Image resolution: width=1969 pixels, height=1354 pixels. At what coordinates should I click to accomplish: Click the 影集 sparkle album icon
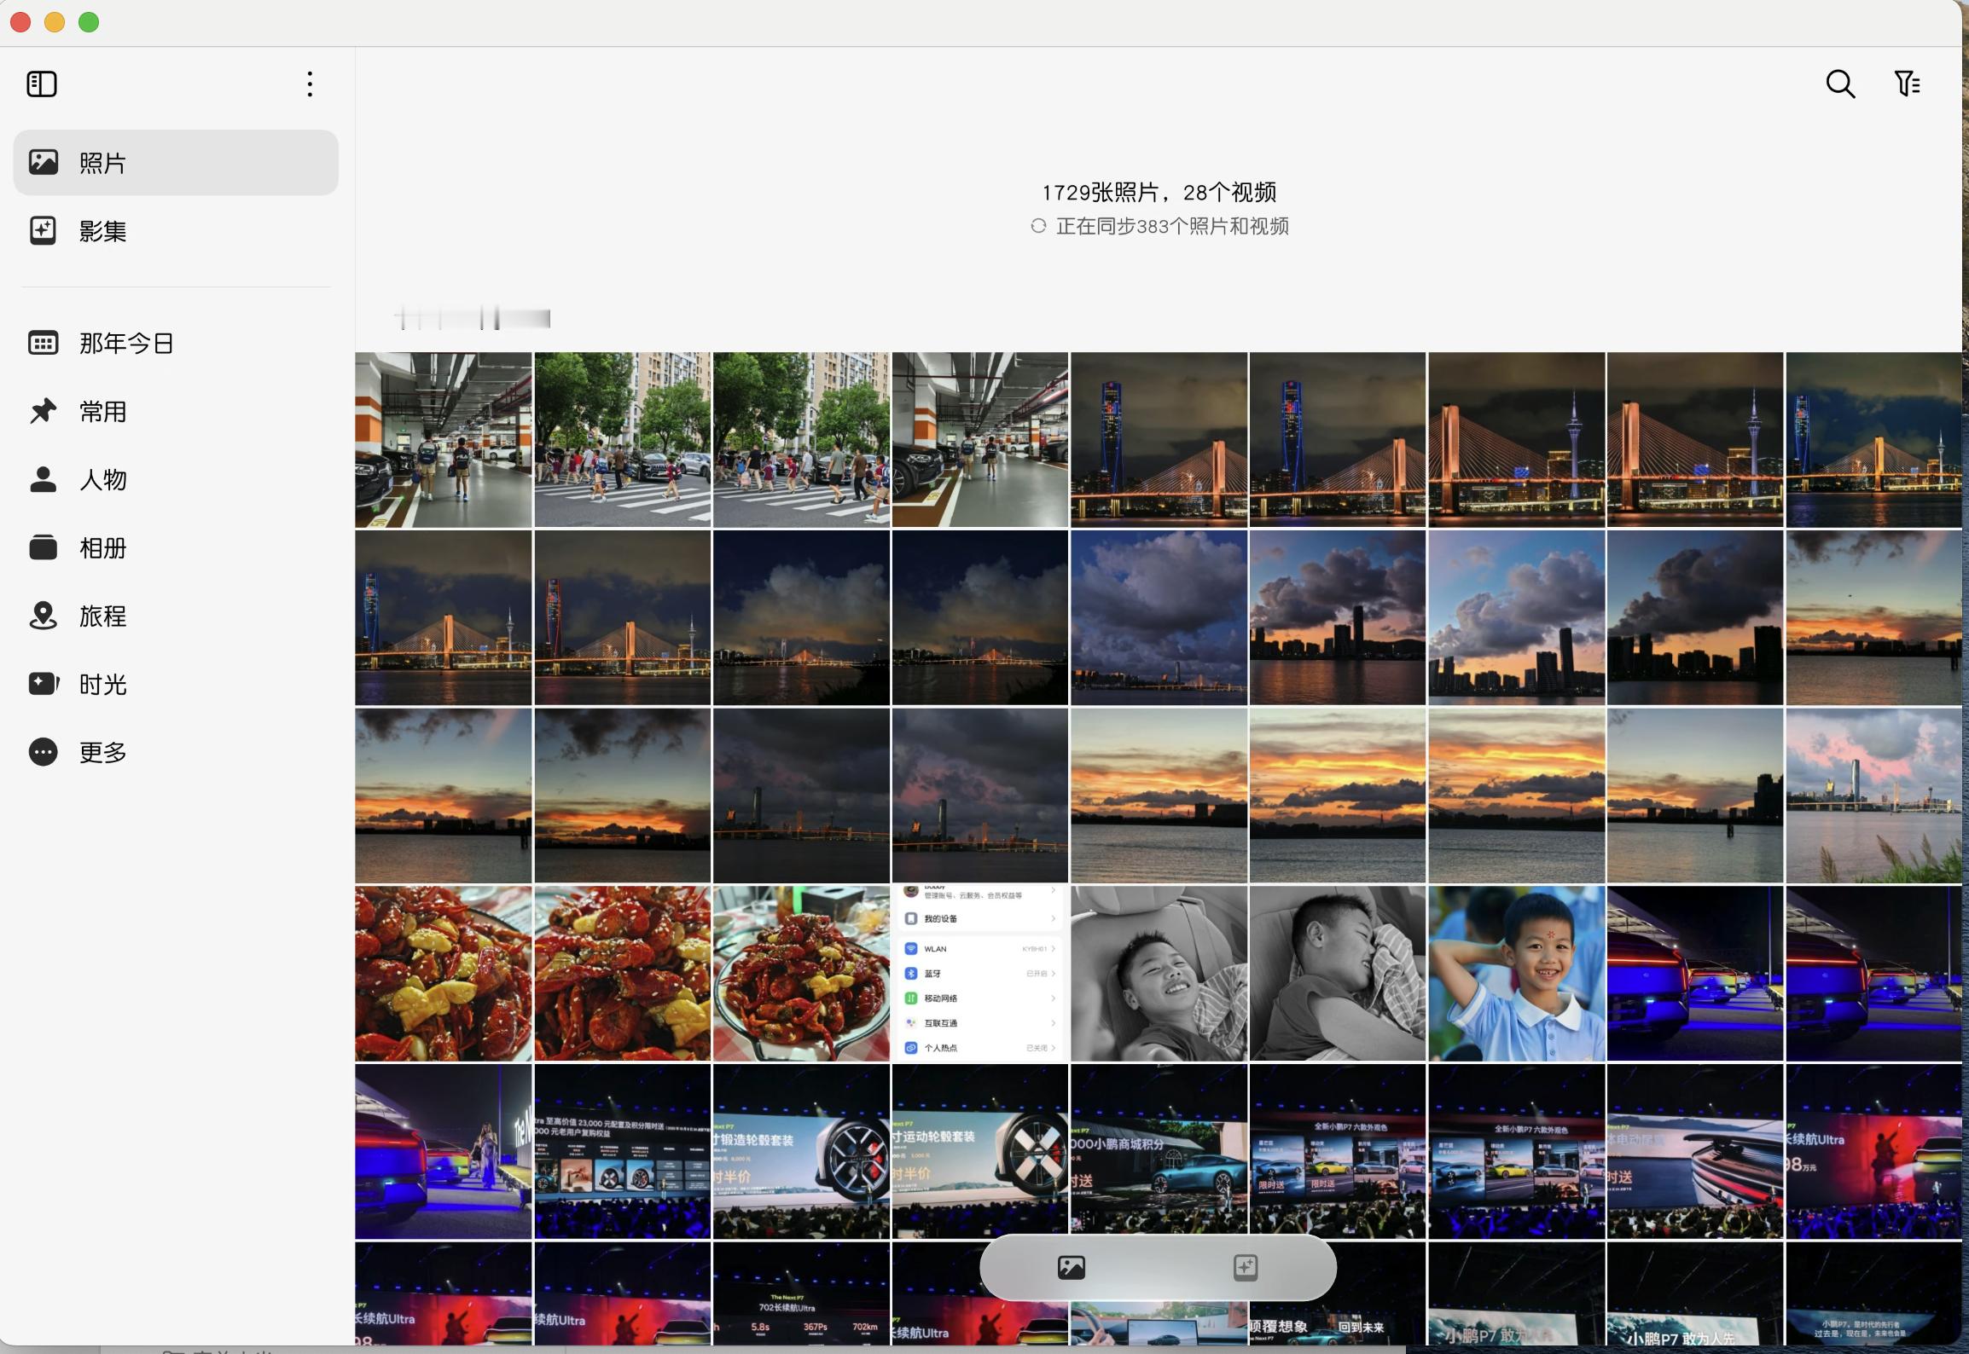click(44, 231)
